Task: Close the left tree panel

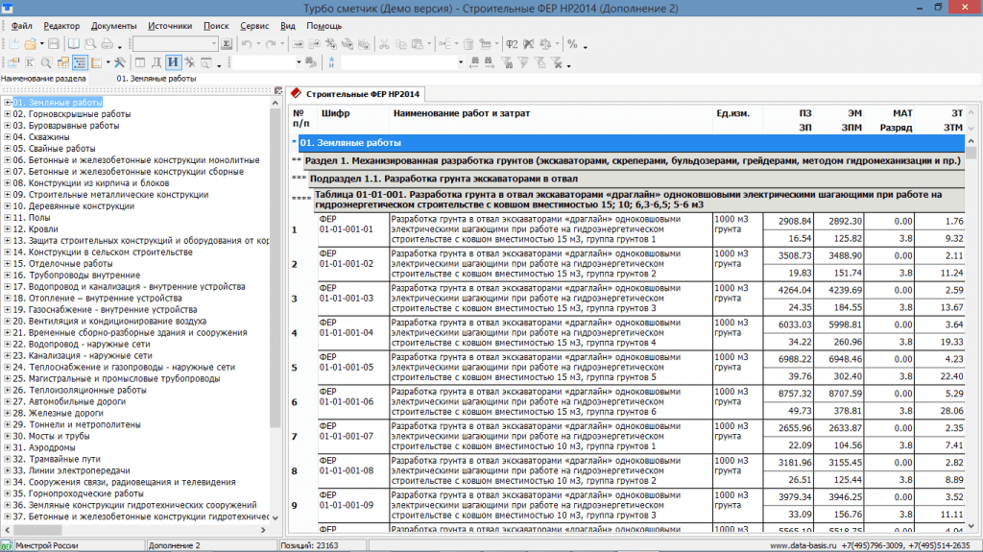Action: [x=278, y=91]
